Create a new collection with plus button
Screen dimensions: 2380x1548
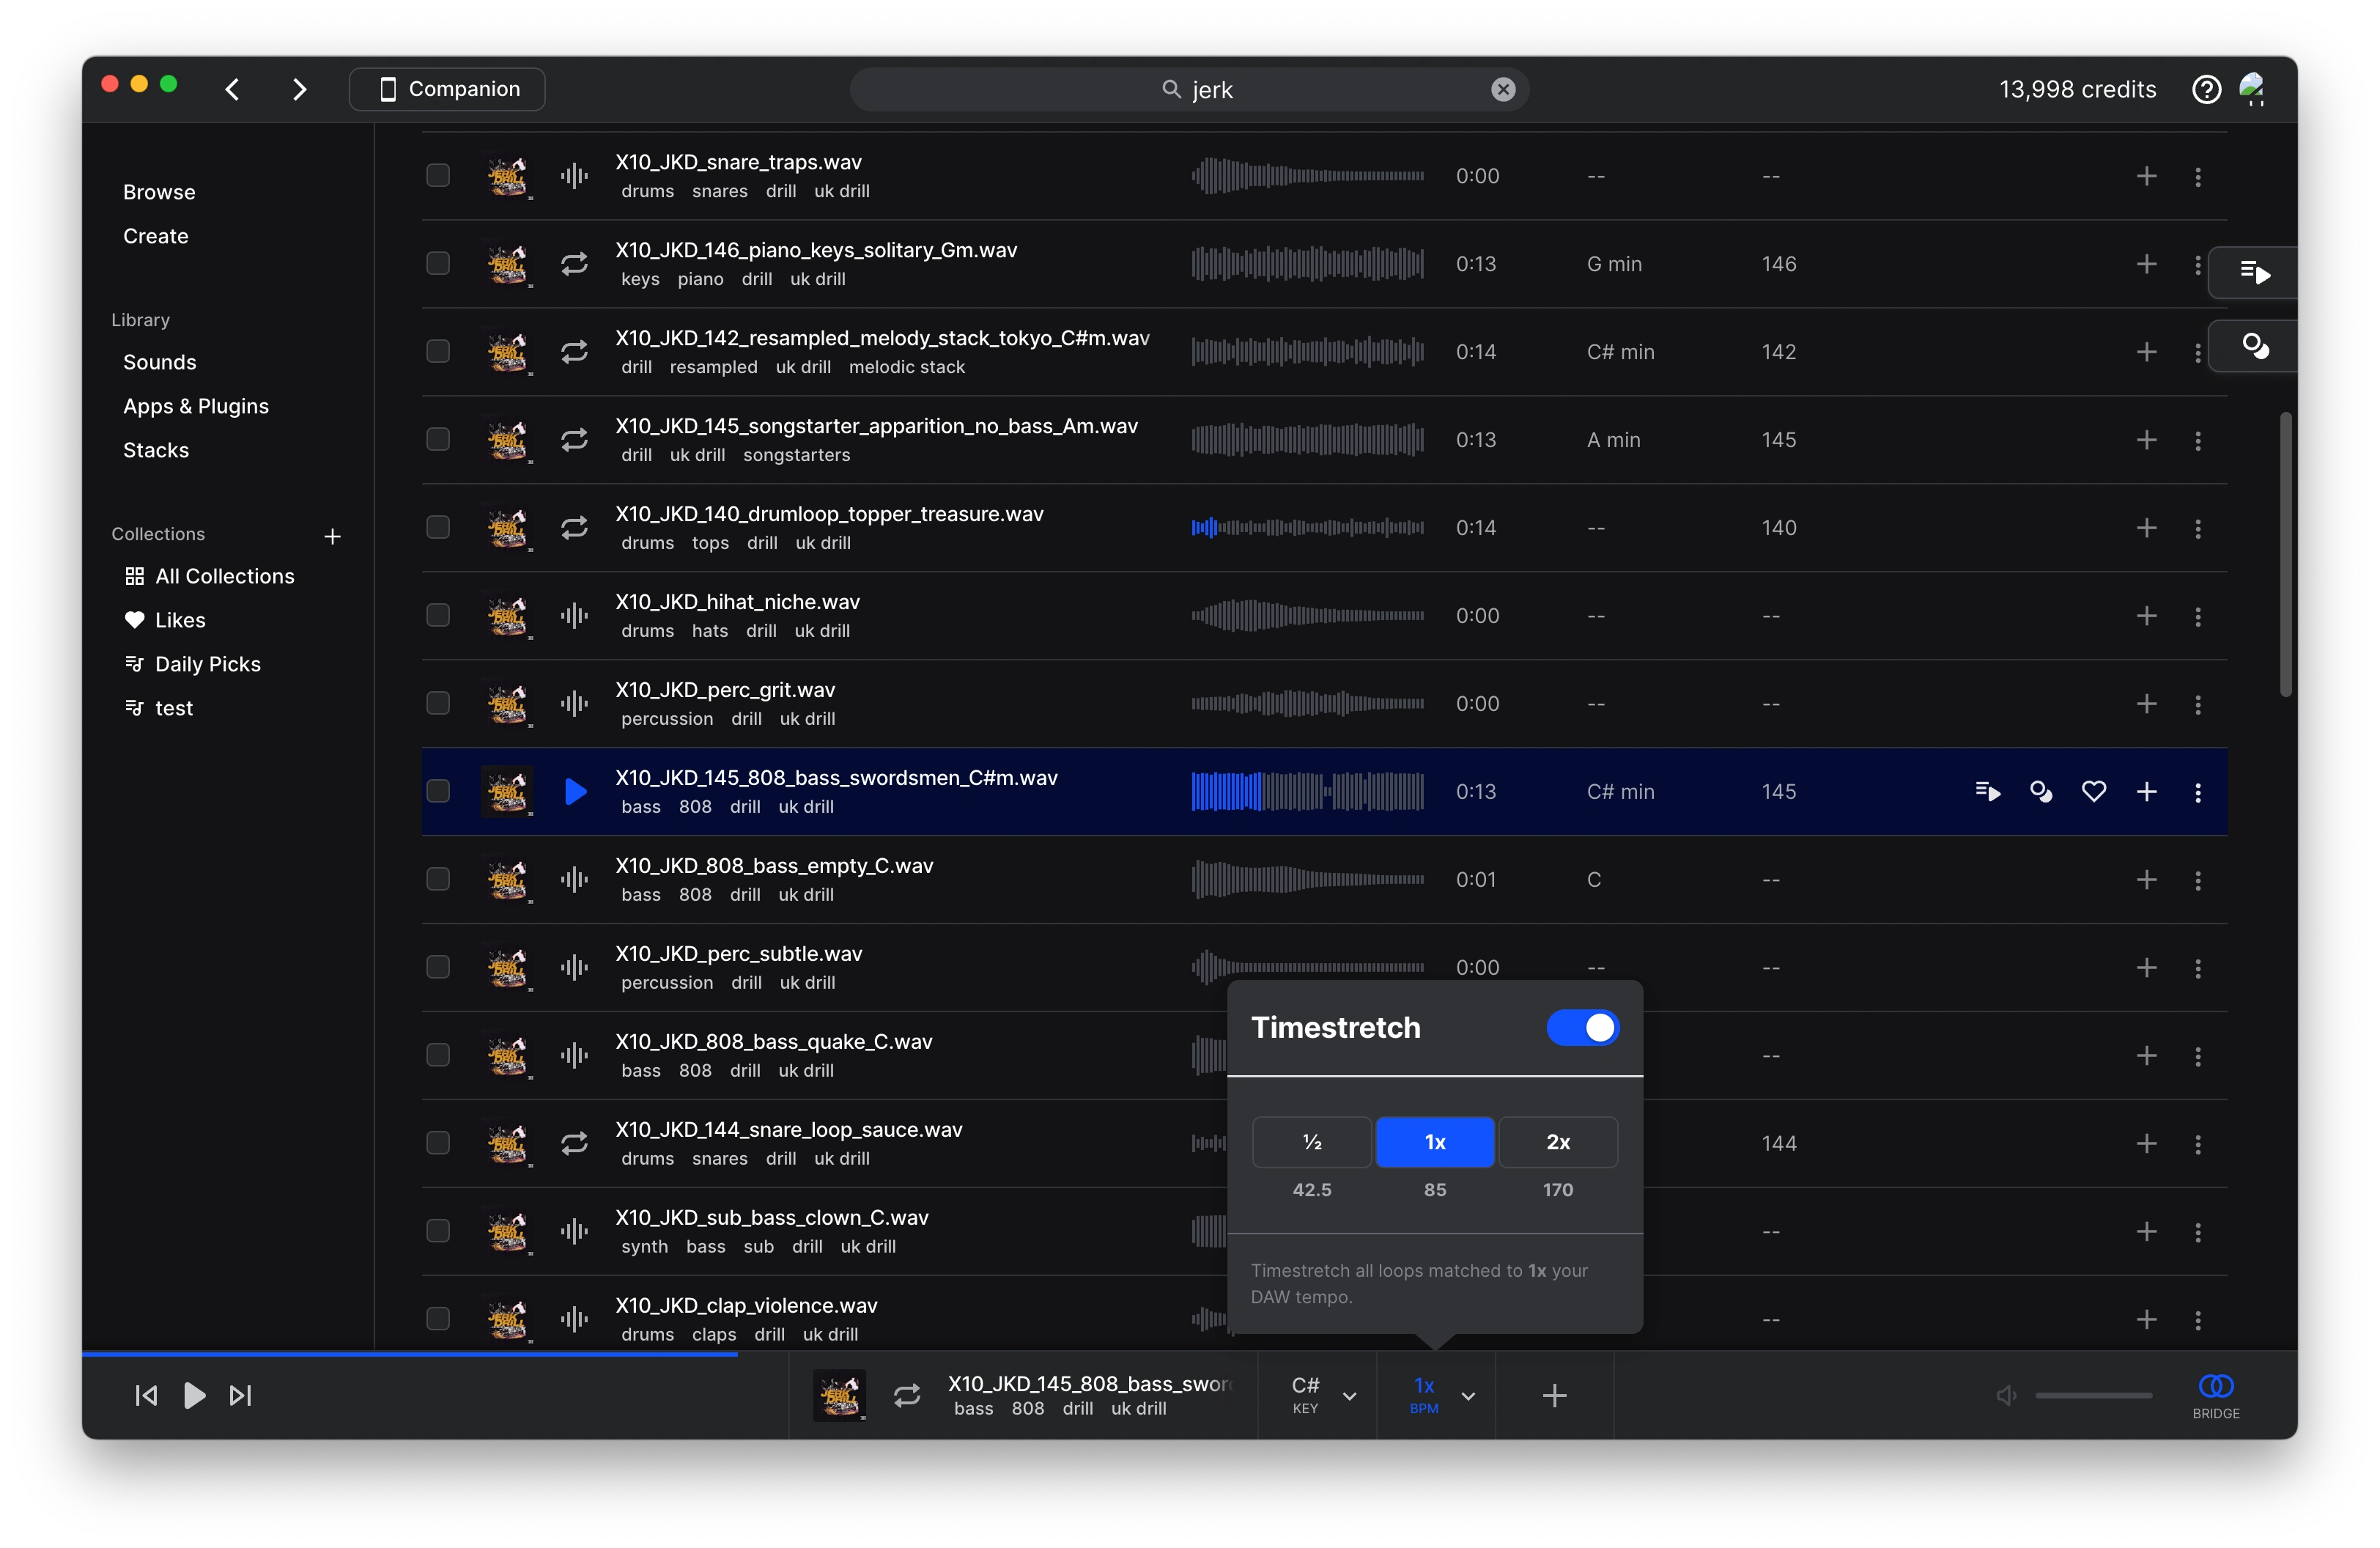click(333, 536)
